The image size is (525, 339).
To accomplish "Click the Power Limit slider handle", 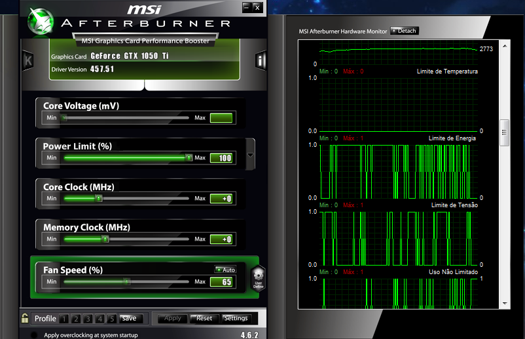I will (189, 157).
